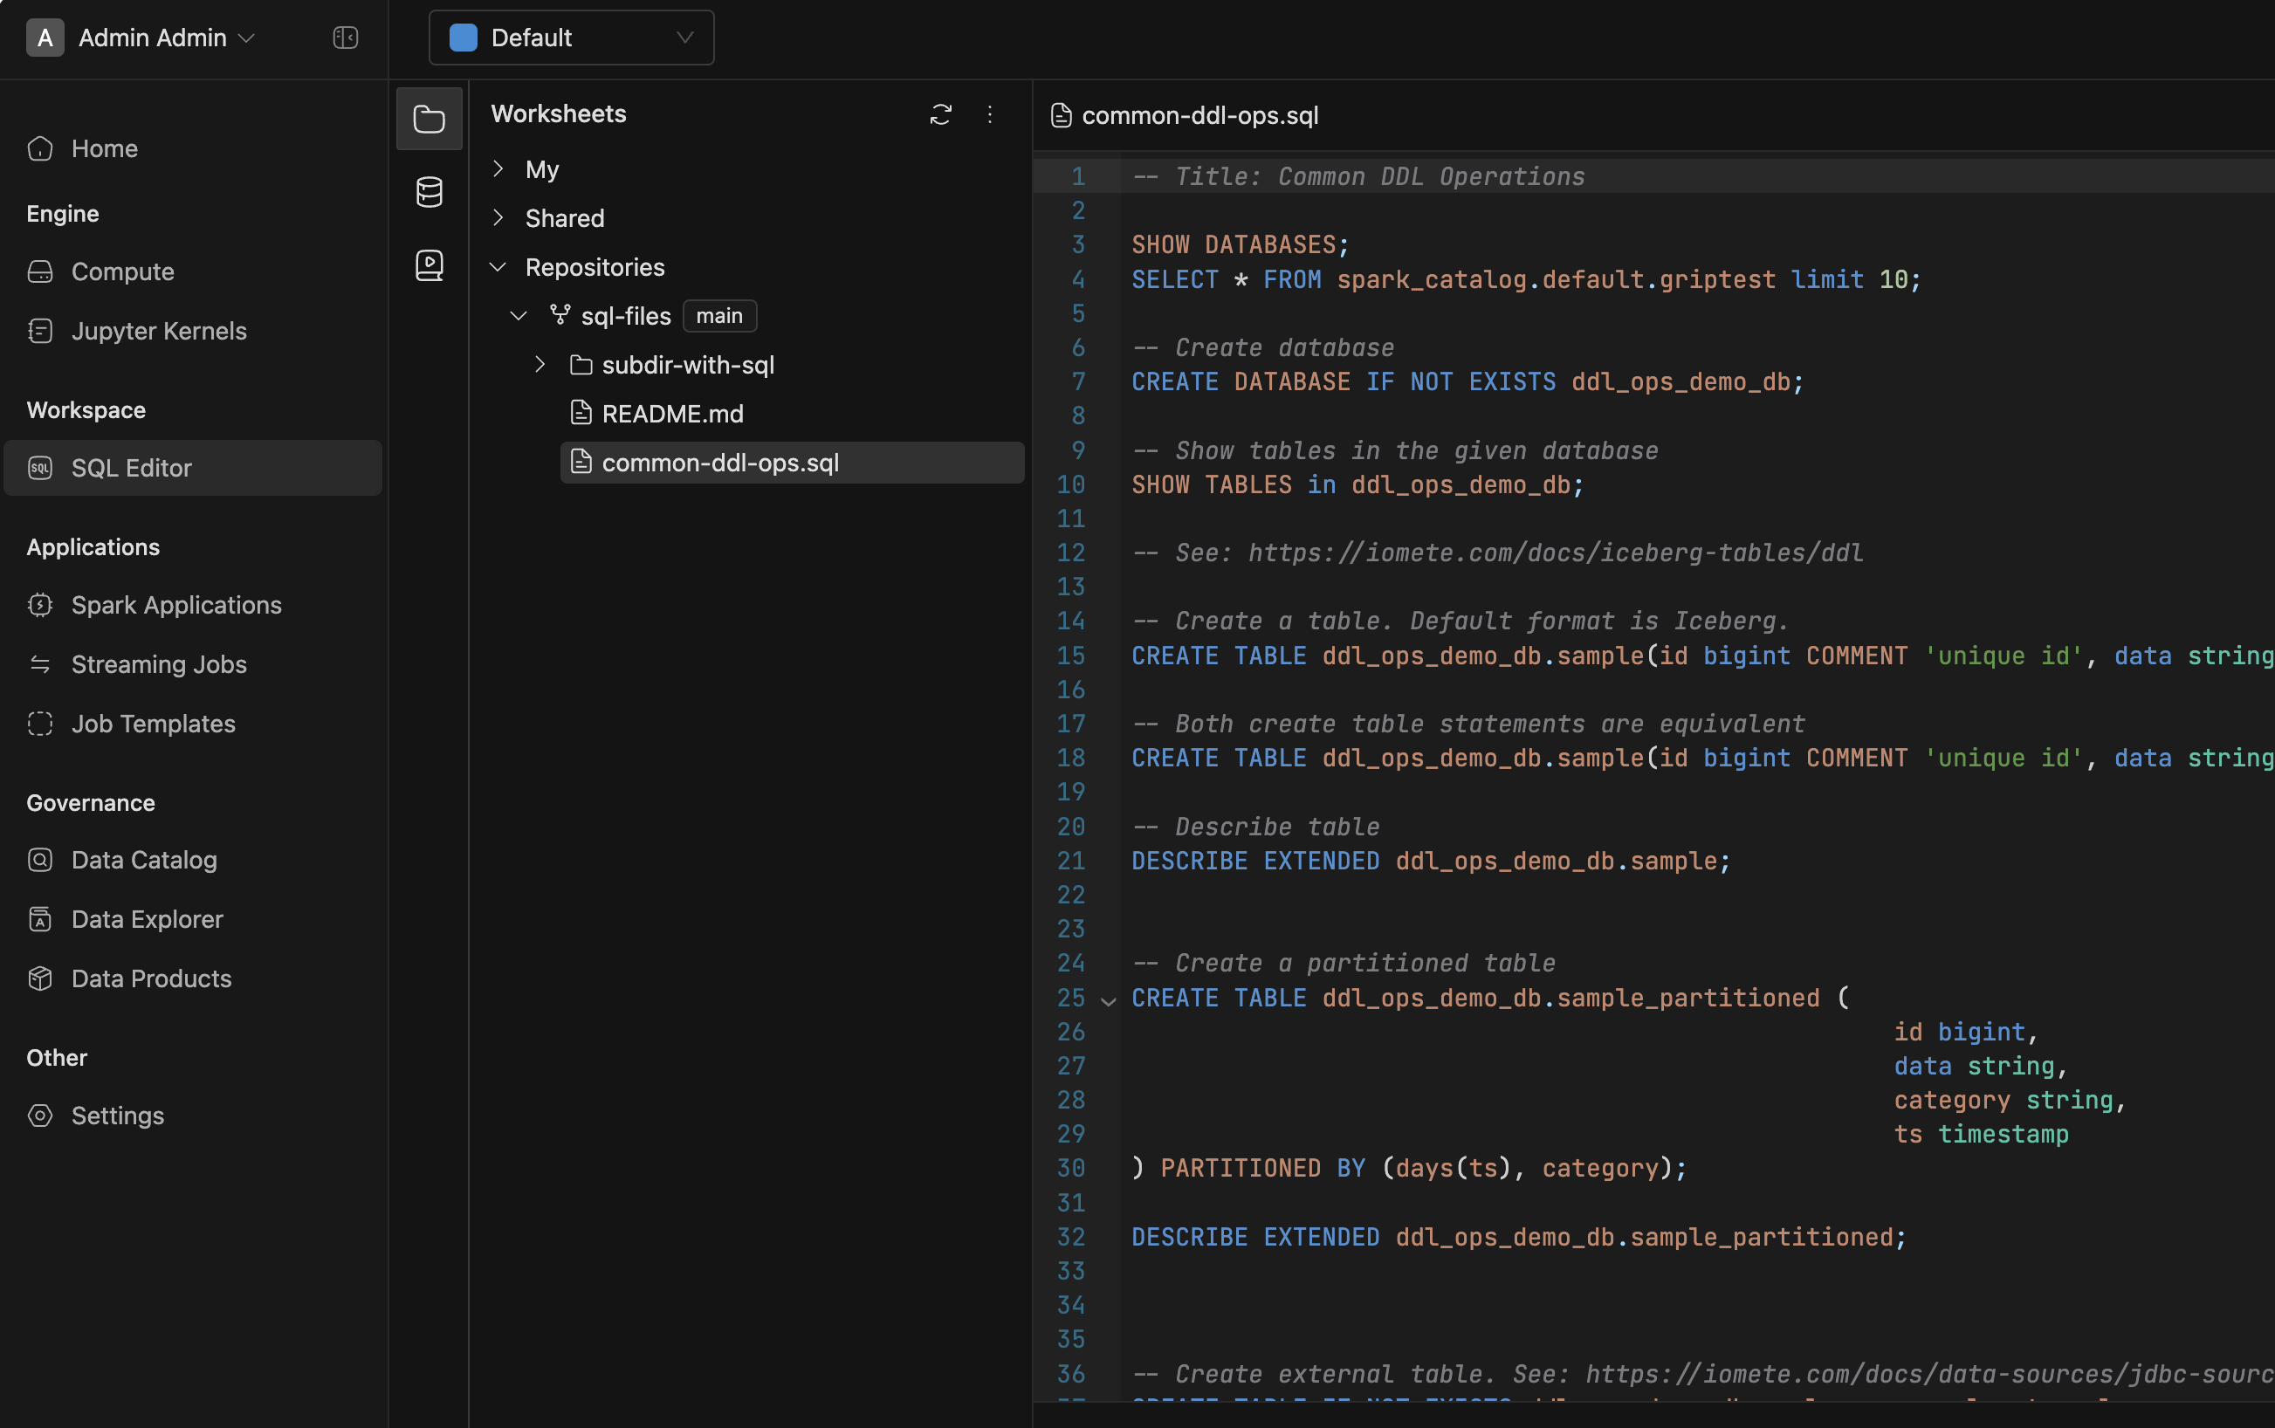
Task: Collapse the sql-files repository node
Action: 517,314
